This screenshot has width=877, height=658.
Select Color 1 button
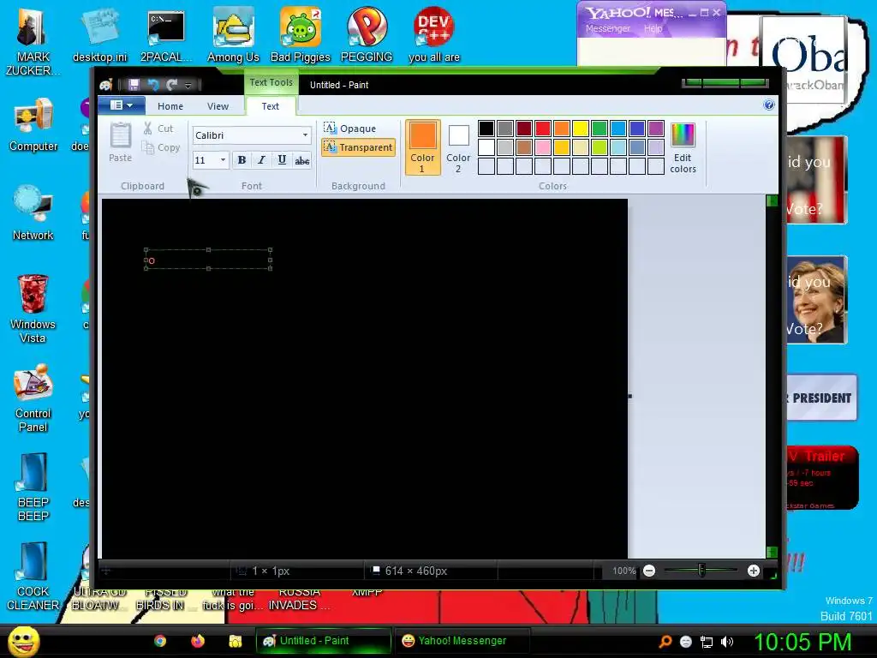pos(423,147)
